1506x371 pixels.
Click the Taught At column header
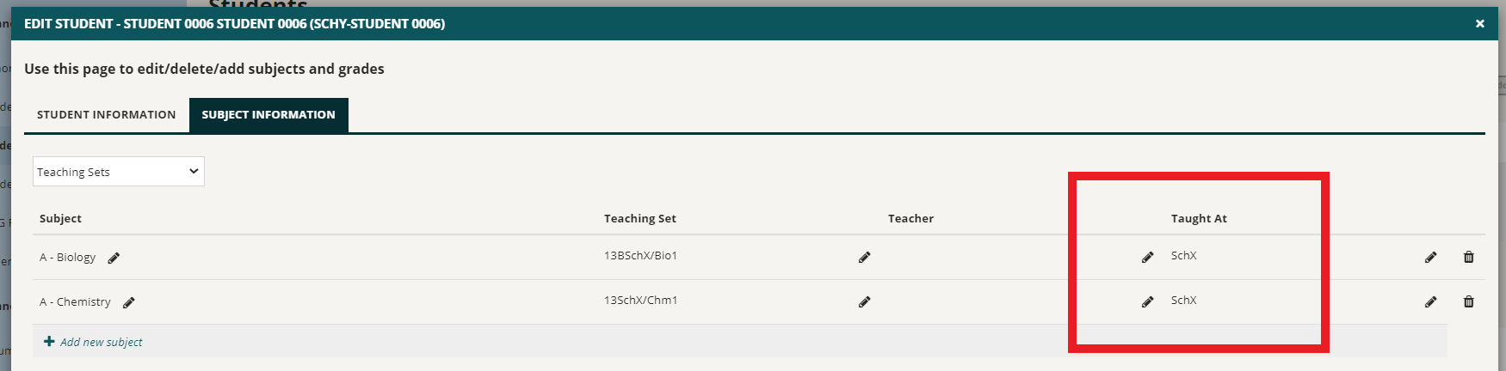tap(1199, 218)
